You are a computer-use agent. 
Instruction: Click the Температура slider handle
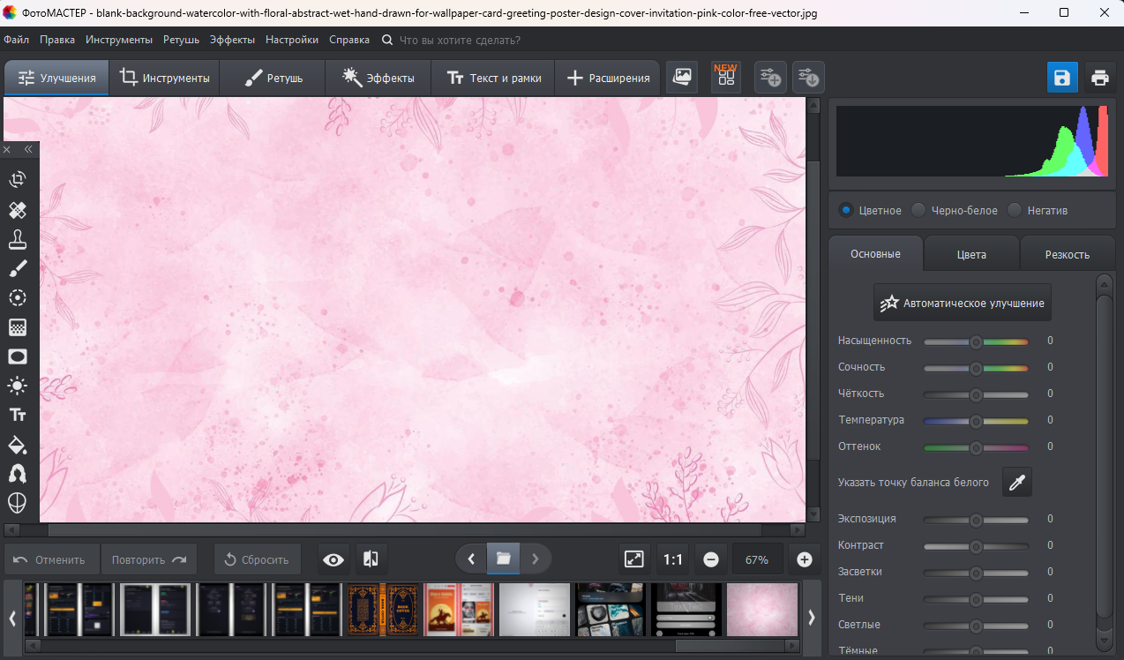click(x=976, y=421)
